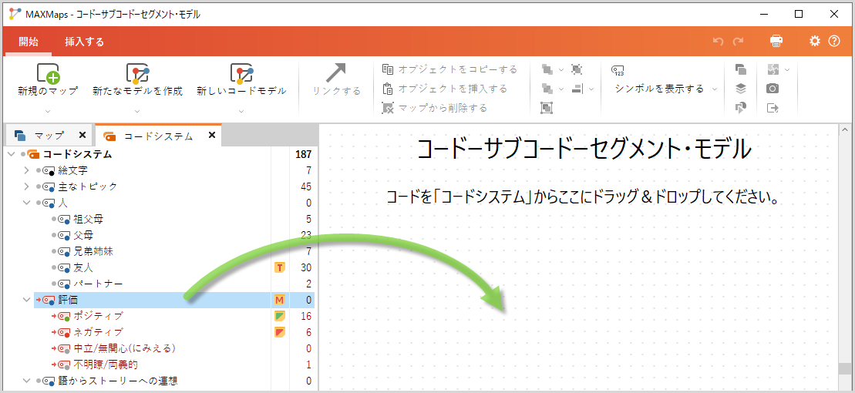The height and width of the screenshot is (393, 855).
Task: Select the パートナー code
Action: click(x=98, y=284)
